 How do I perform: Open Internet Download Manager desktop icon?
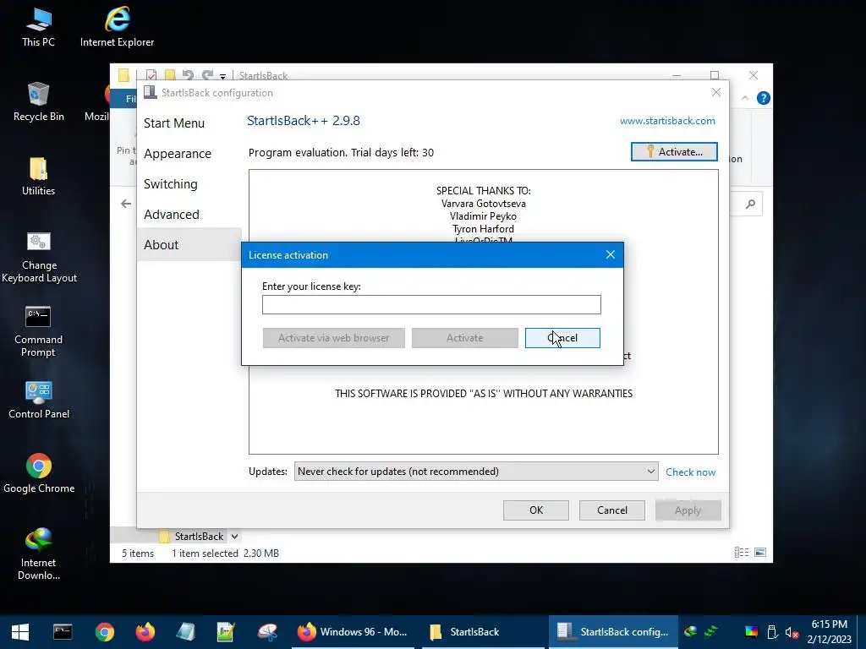[39, 554]
